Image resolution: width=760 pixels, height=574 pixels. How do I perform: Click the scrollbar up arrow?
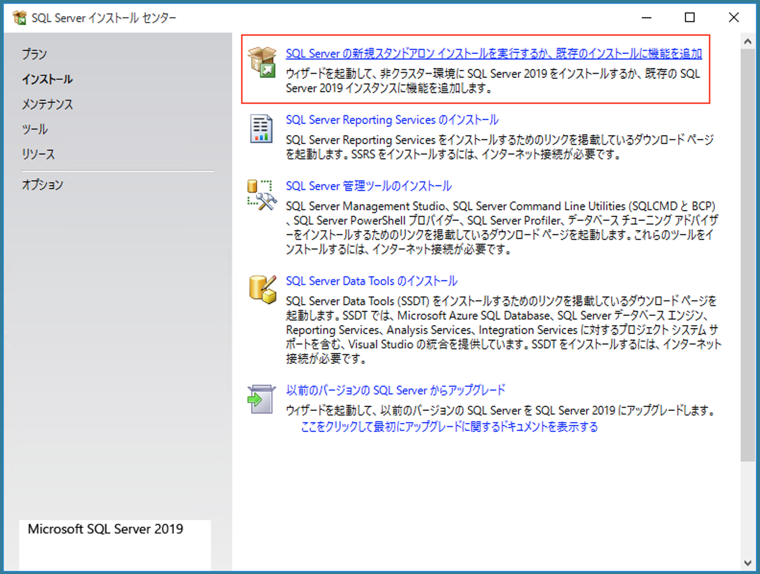coord(748,41)
